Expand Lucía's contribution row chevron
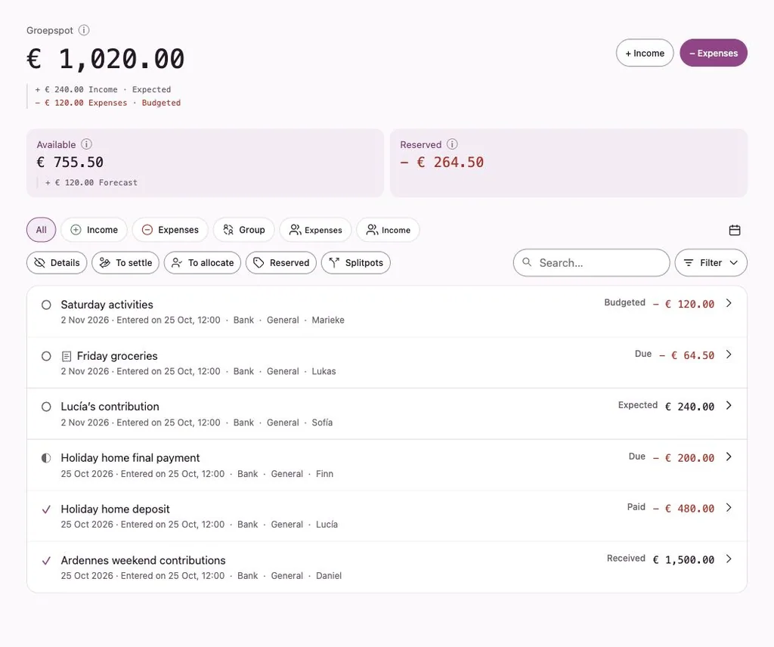This screenshot has height=647, width=774. (x=729, y=405)
